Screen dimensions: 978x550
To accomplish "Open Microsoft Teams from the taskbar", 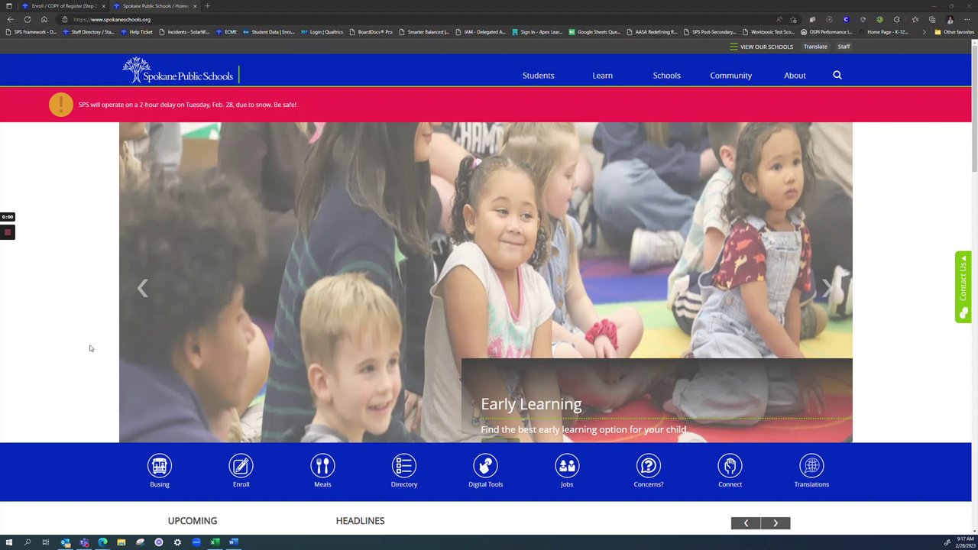I will point(84,542).
